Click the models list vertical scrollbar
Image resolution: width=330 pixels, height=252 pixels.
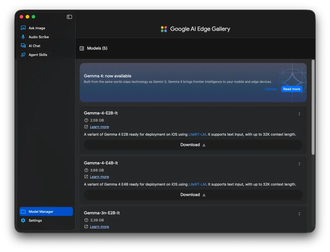tap(313, 107)
